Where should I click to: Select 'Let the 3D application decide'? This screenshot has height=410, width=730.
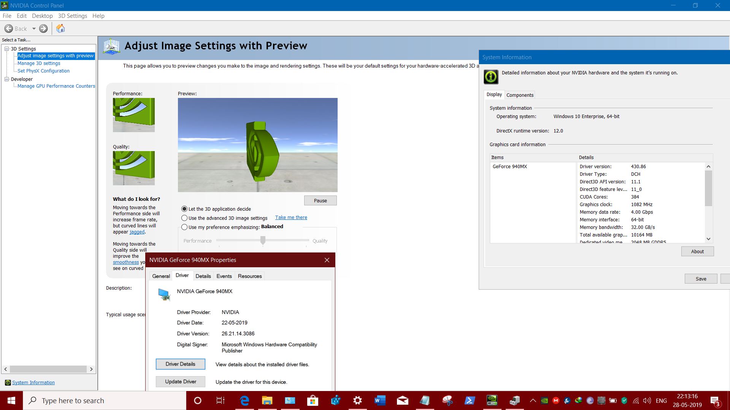184,209
